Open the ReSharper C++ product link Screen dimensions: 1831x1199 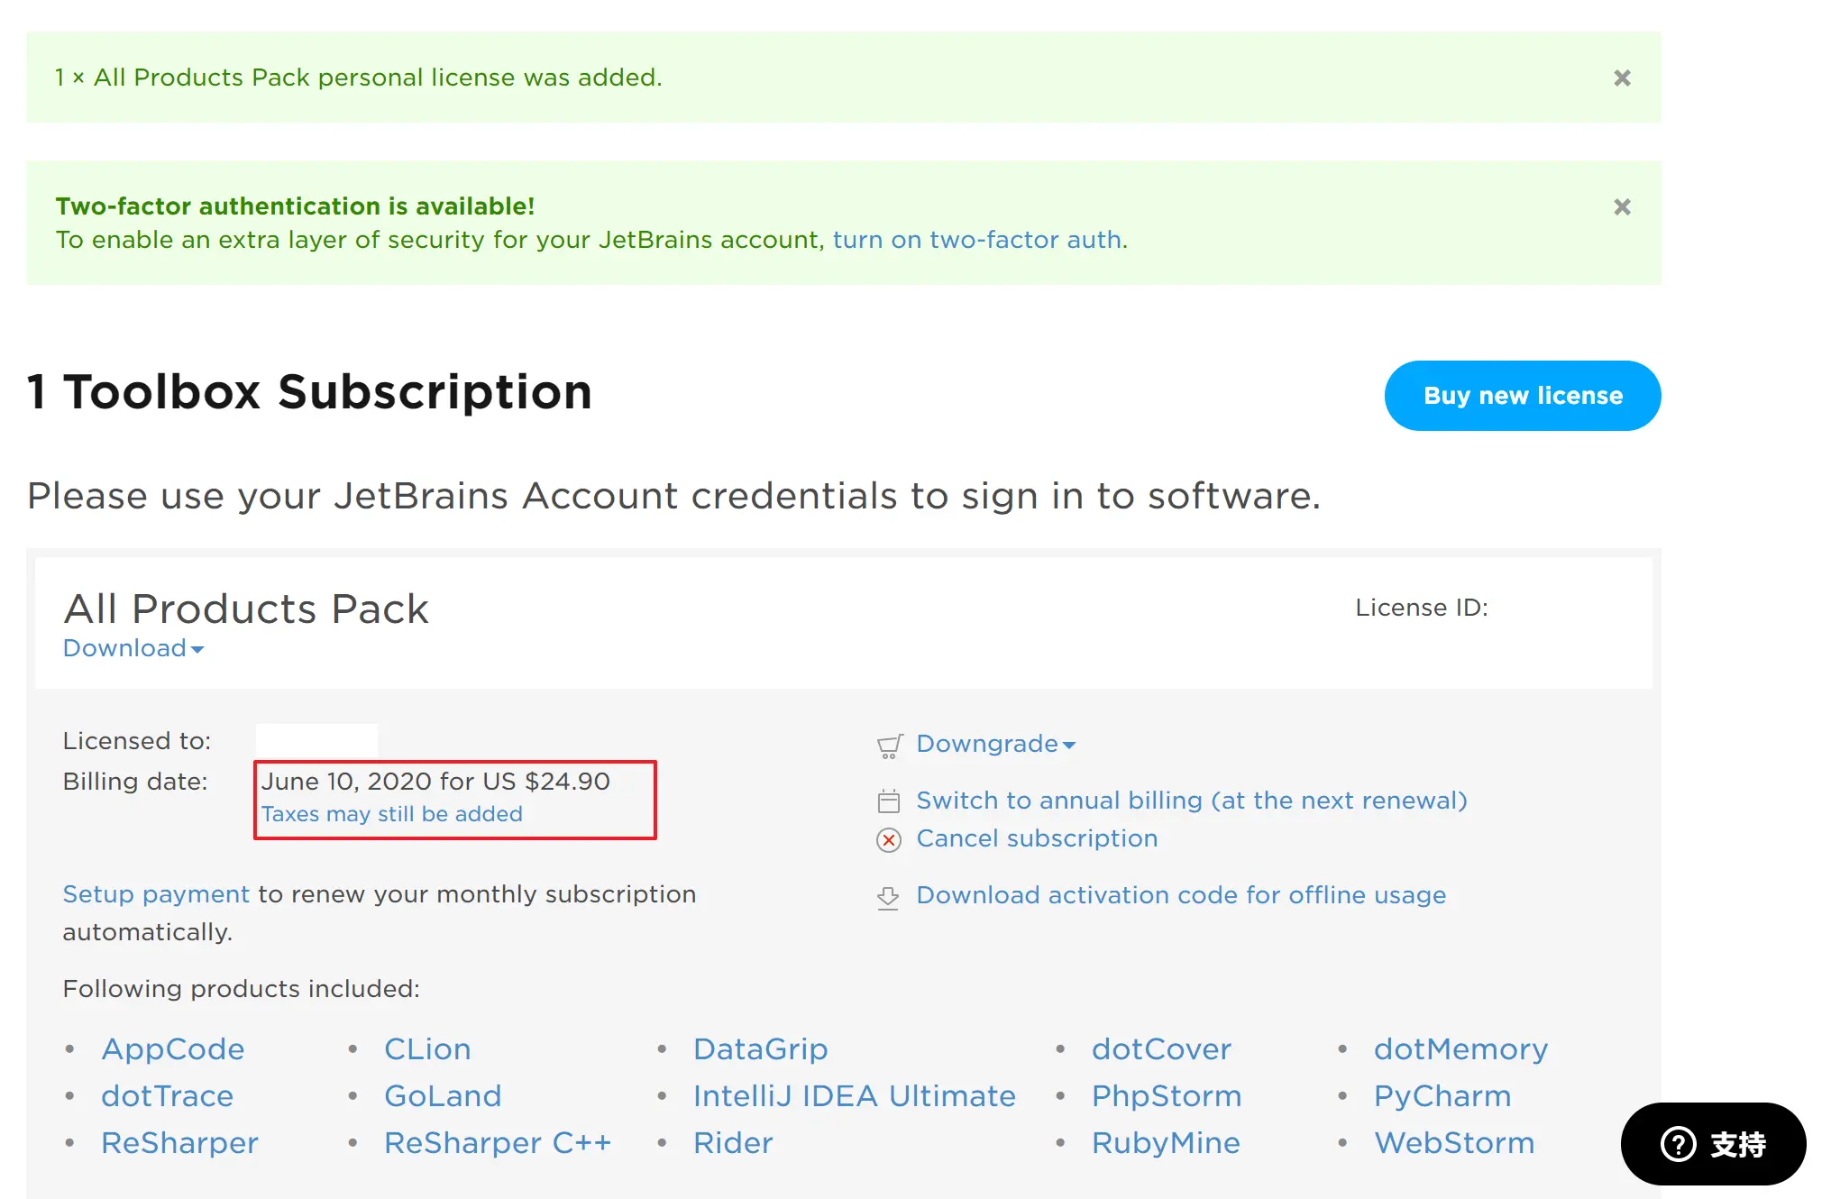[x=497, y=1143]
